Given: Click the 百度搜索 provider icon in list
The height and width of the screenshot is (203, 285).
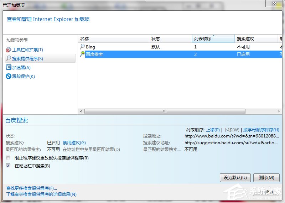Looking at the screenshot, I should (82, 54).
